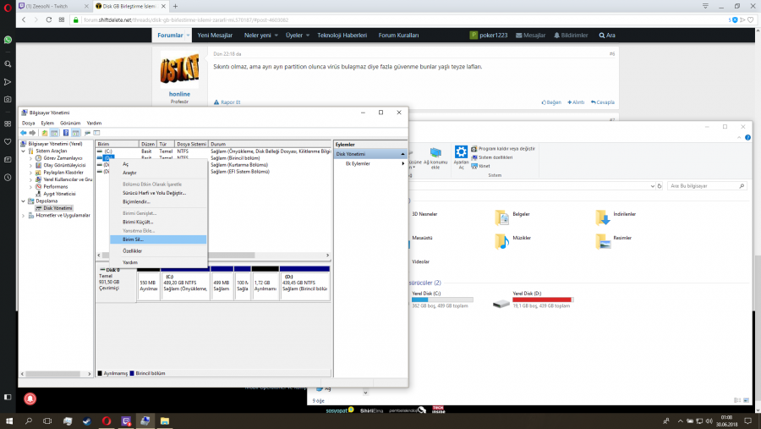Image resolution: width=761 pixels, height=429 pixels.
Task: Expand the Görev Zamanlayıcısı tree node
Action: (x=31, y=158)
